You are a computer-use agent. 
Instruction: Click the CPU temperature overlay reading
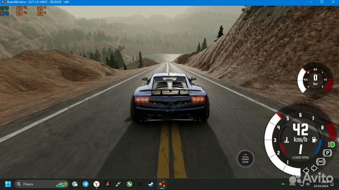coord(22,14)
